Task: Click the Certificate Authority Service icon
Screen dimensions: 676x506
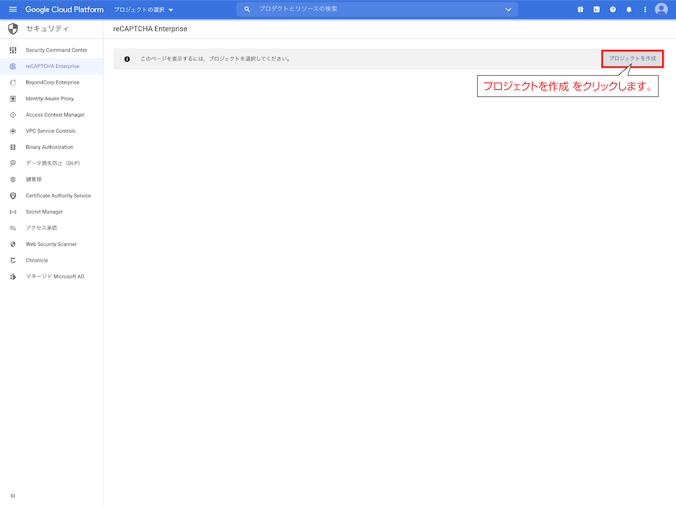Action: tap(13, 196)
